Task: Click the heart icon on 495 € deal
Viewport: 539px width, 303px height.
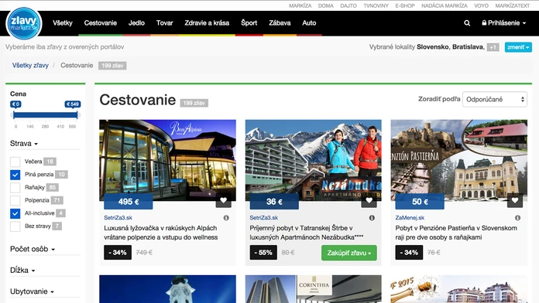Action: coord(224,200)
